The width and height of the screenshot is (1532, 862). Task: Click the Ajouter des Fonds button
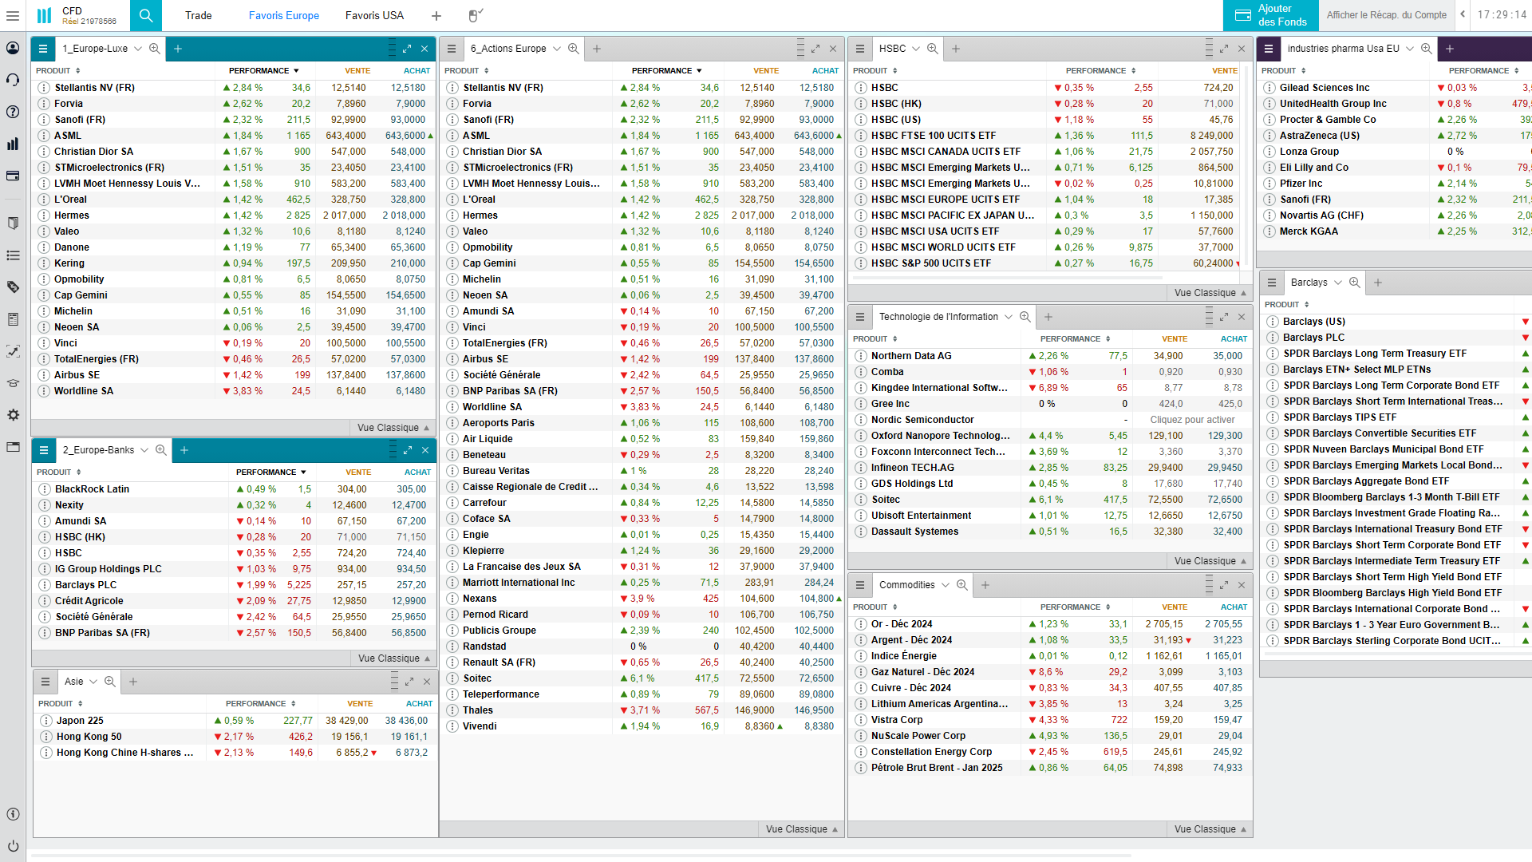point(1270,15)
